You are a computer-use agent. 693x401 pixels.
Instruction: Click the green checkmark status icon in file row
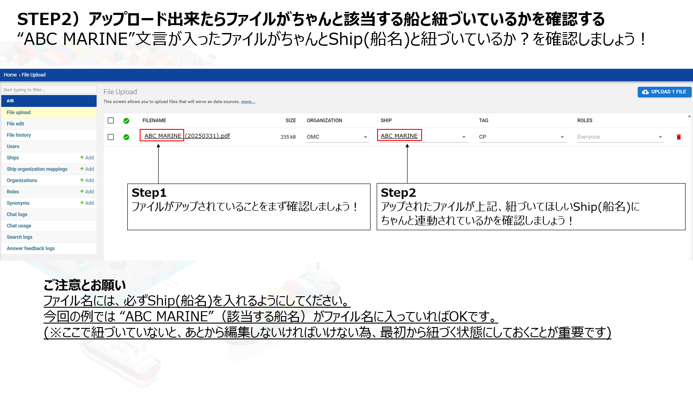(x=126, y=137)
